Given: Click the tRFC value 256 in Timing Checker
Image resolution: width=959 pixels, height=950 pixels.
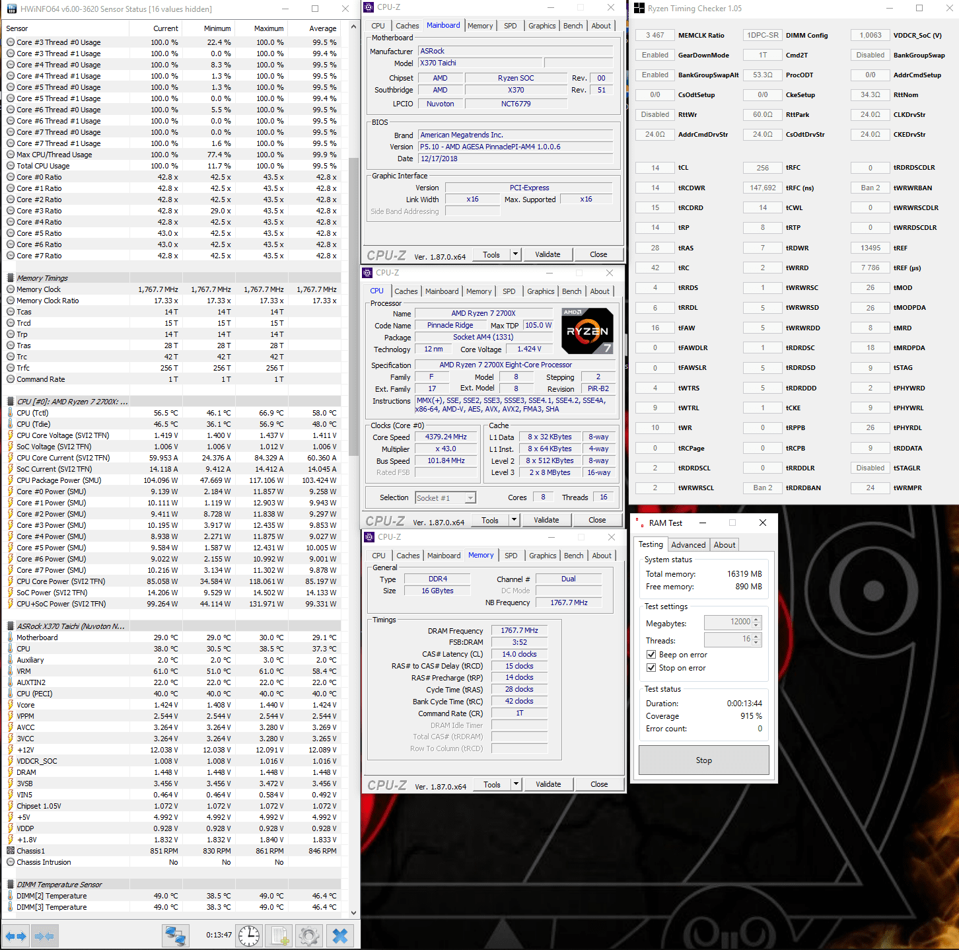Looking at the screenshot, I should tap(763, 168).
